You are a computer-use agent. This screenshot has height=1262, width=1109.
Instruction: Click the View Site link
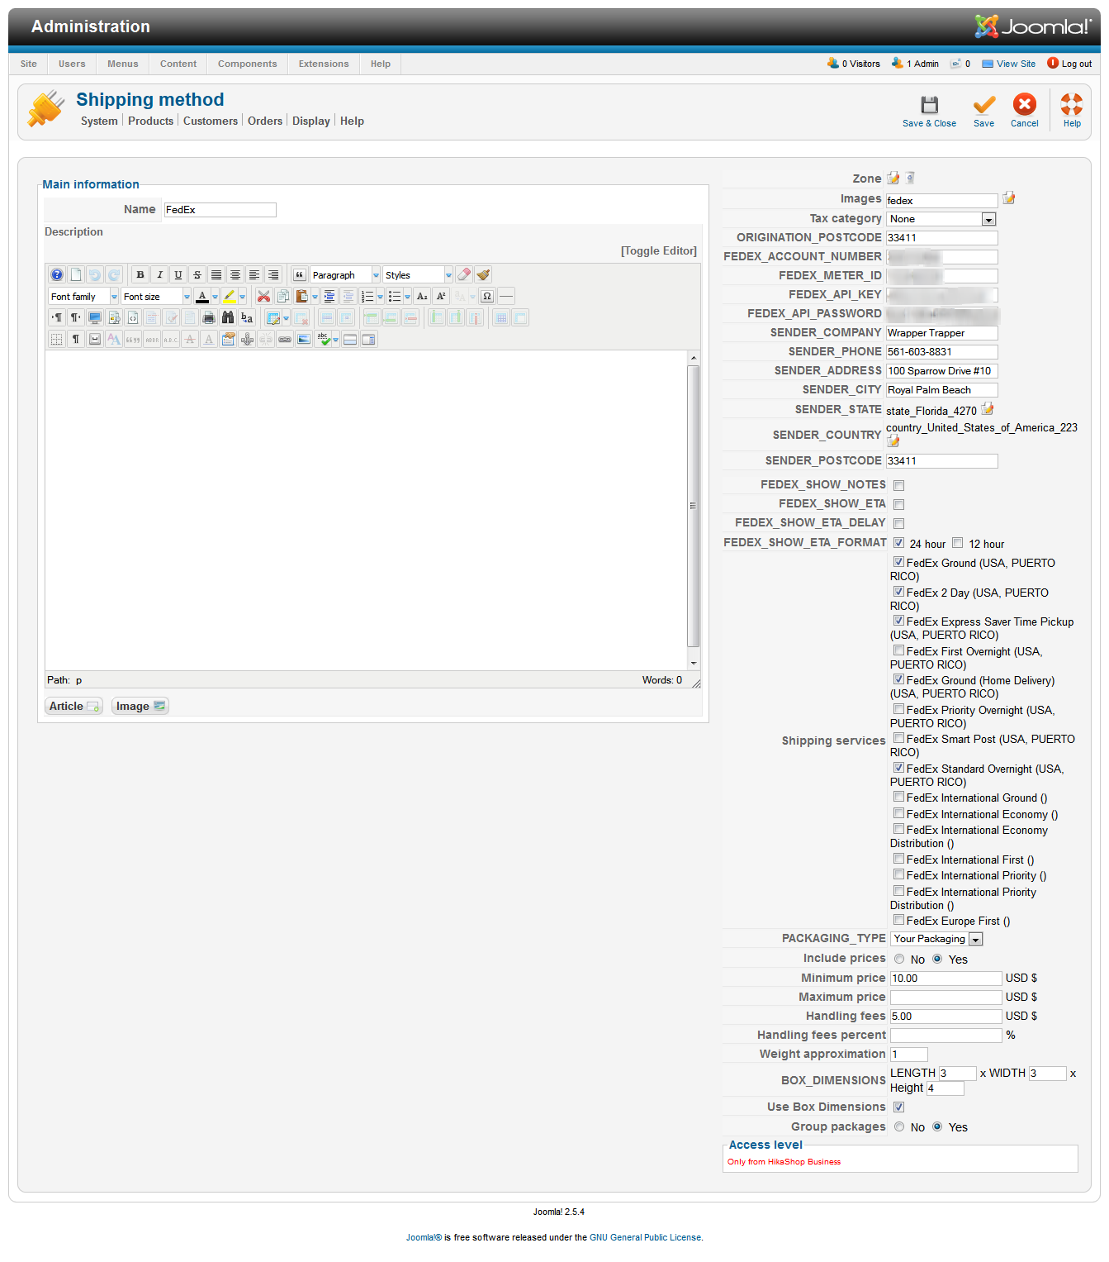[1016, 64]
